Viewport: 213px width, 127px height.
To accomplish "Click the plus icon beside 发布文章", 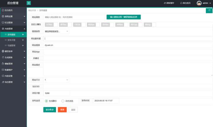I will pos(23,40).
